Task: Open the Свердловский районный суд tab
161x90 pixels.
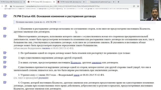Action: tap(101, 2)
